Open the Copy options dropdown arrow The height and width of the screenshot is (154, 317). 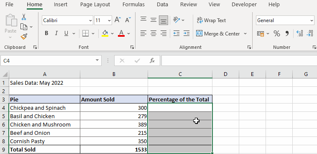point(31,27)
